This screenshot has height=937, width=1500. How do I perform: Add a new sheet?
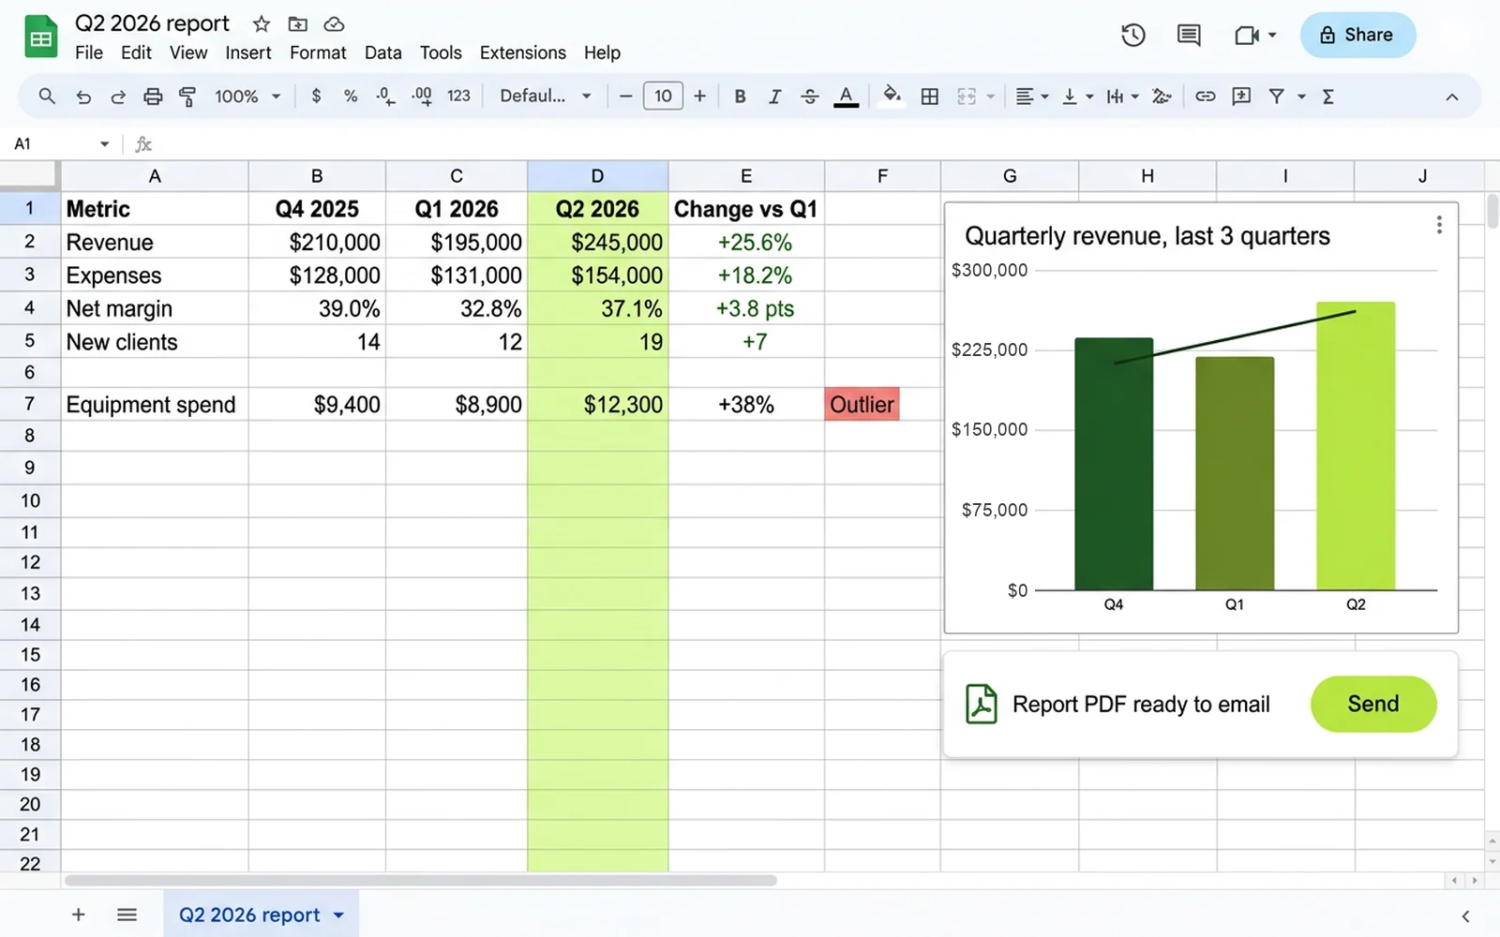click(x=79, y=915)
